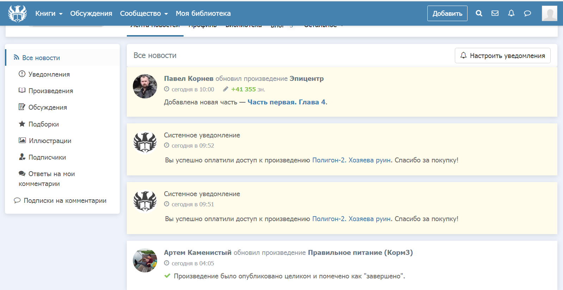Go to Моя библиотека

[203, 13]
